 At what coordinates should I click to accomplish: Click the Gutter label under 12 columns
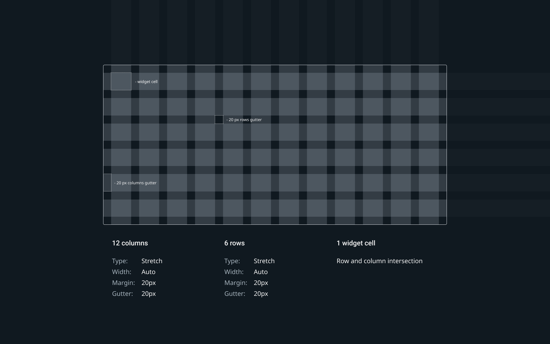pyautogui.click(x=122, y=294)
